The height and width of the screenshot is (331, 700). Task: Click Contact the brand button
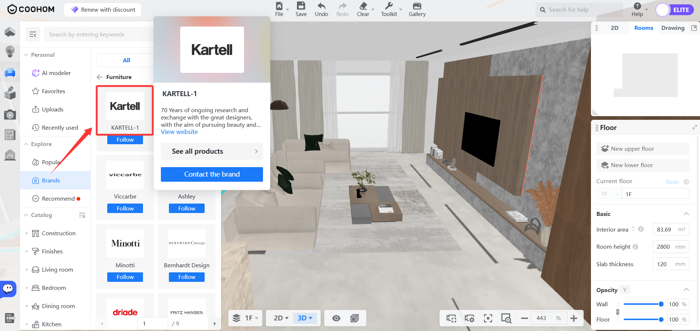212,174
